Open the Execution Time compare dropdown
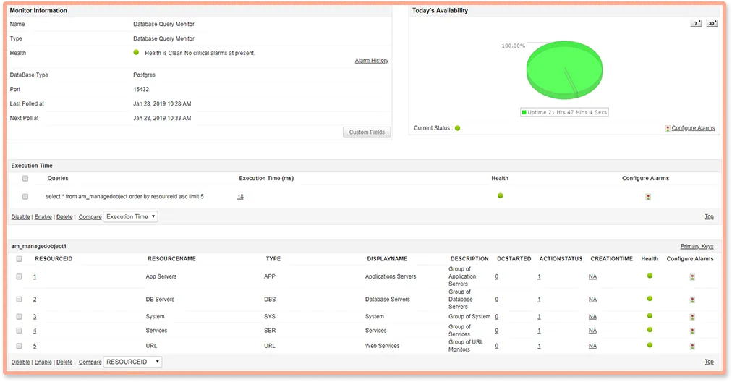The image size is (732, 382). click(131, 217)
